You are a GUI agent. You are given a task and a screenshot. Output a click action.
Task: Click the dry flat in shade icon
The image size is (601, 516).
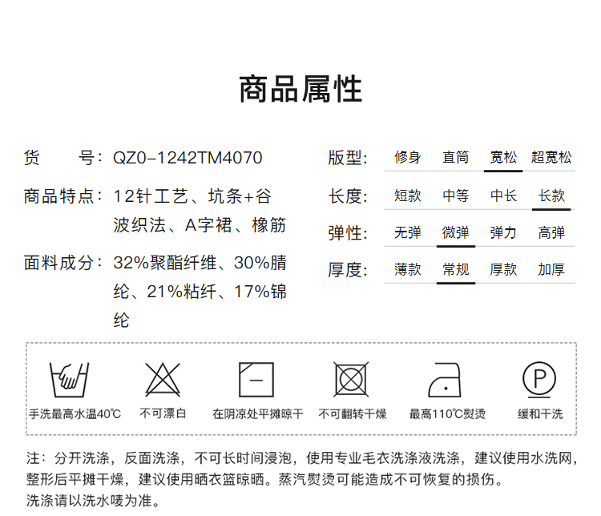tap(256, 379)
